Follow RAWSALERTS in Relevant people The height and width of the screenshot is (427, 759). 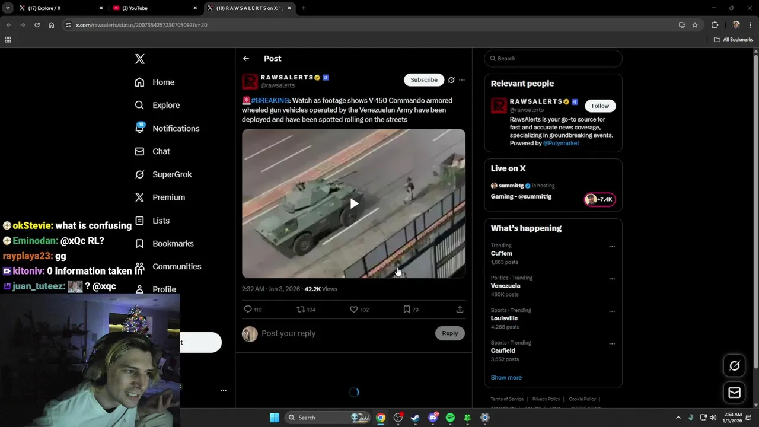coord(600,106)
